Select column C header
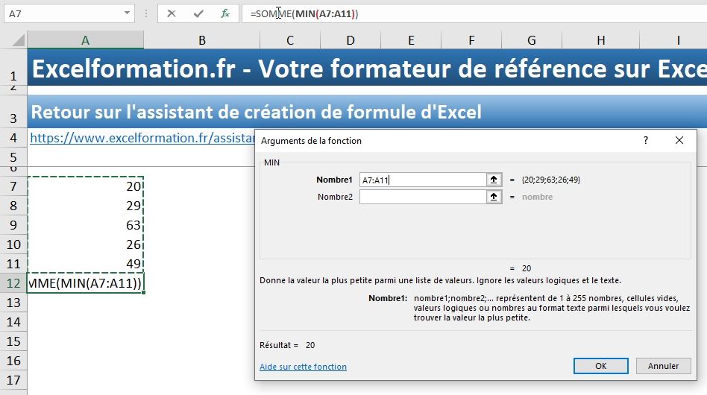707x395 pixels. (x=290, y=40)
